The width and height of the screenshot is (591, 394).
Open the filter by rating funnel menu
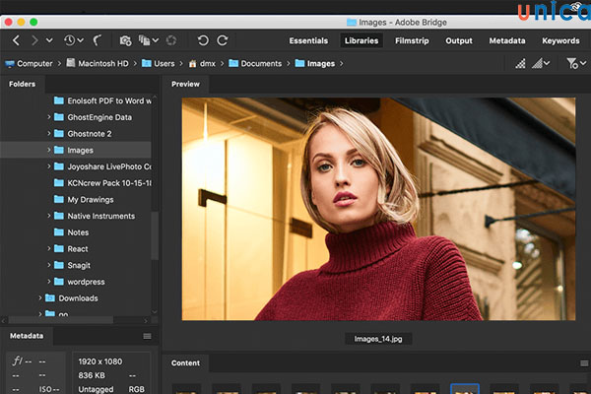[x=576, y=63]
